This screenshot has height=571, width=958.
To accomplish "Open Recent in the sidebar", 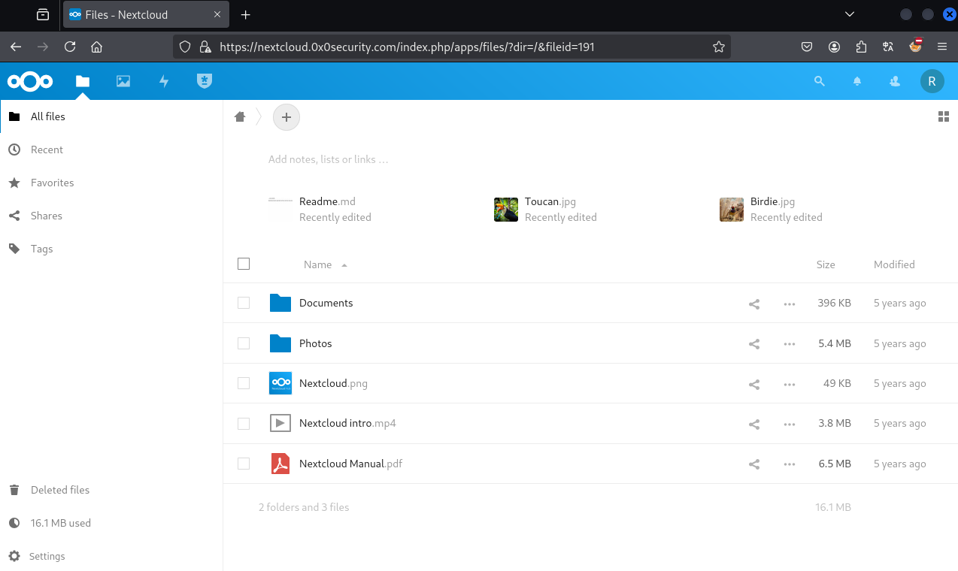I will click(x=47, y=150).
